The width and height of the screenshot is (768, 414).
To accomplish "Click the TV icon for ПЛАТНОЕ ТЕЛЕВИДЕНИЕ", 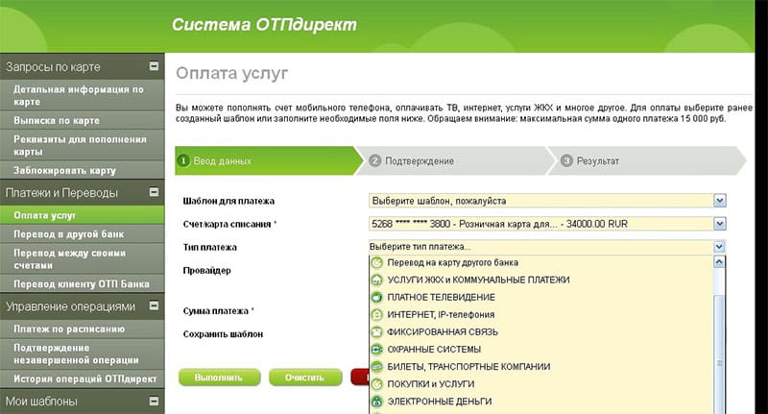I will click(376, 297).
